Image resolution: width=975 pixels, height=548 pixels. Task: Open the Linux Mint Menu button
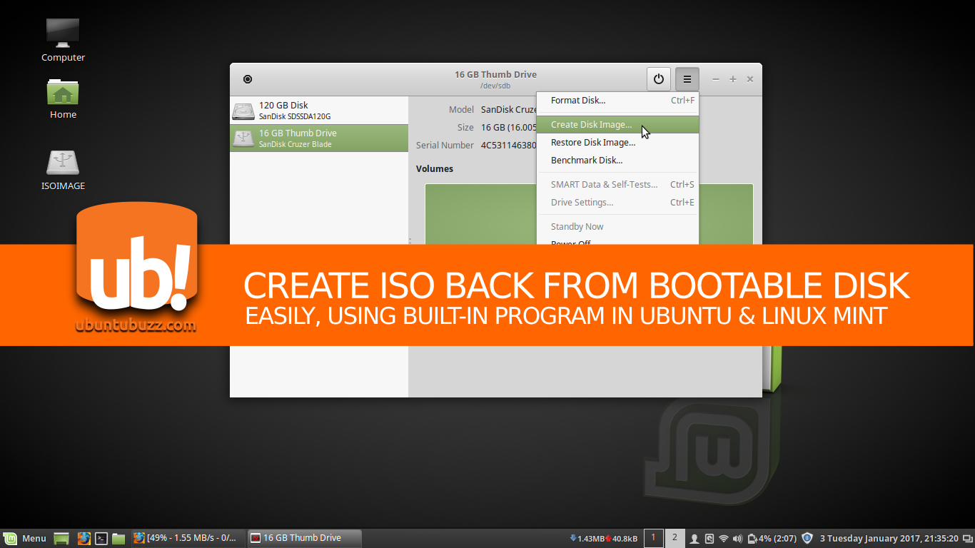[25, 539]
